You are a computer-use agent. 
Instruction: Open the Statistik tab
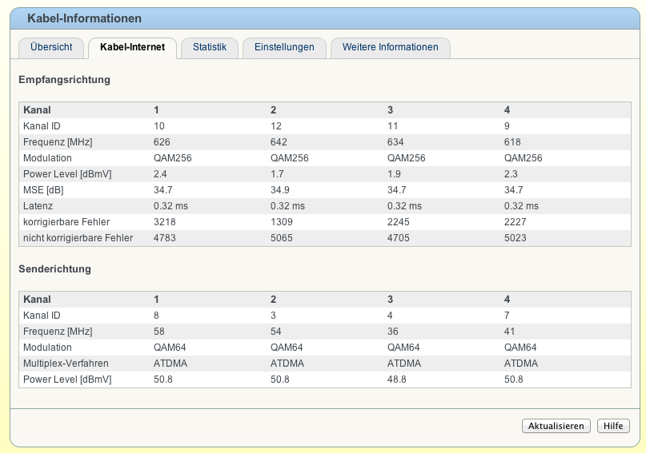(x=210, y=47)
